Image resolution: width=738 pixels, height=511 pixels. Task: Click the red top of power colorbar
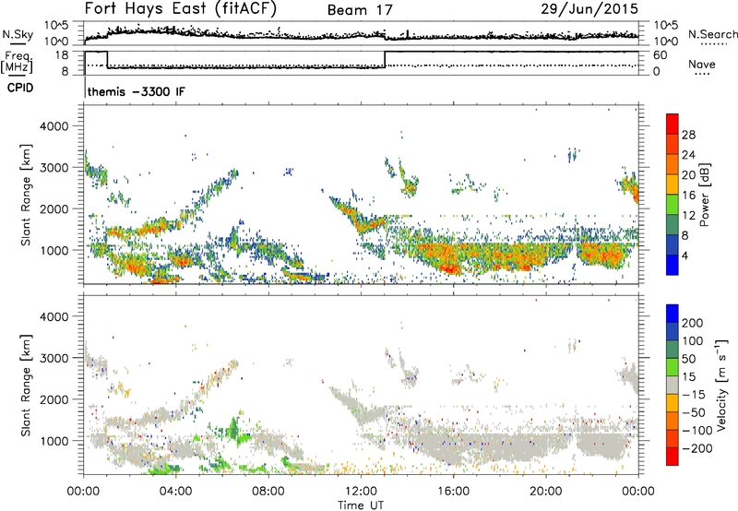click(x=673, y=124)
